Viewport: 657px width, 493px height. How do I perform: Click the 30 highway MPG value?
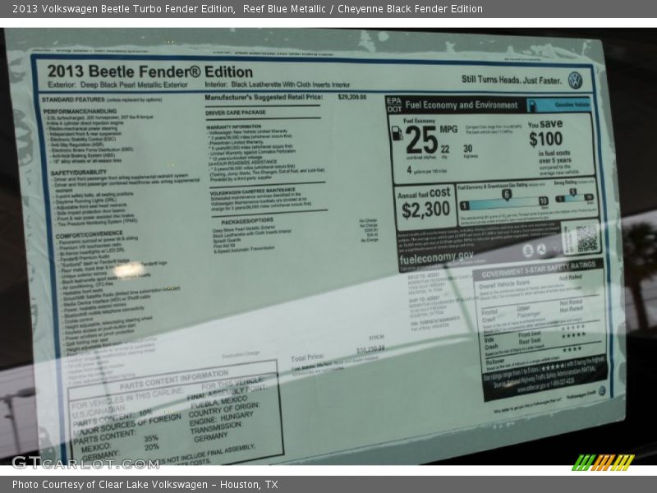click(x=467, y=149)
